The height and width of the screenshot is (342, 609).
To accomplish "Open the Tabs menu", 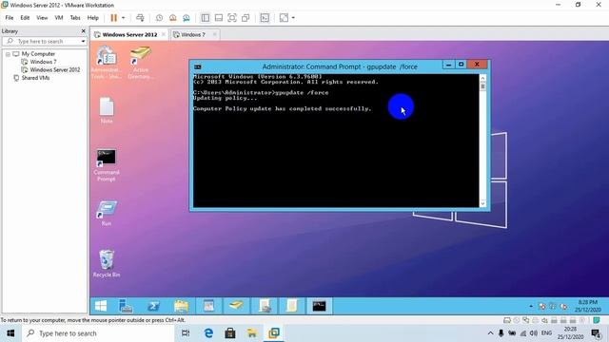I will (75, 18).
